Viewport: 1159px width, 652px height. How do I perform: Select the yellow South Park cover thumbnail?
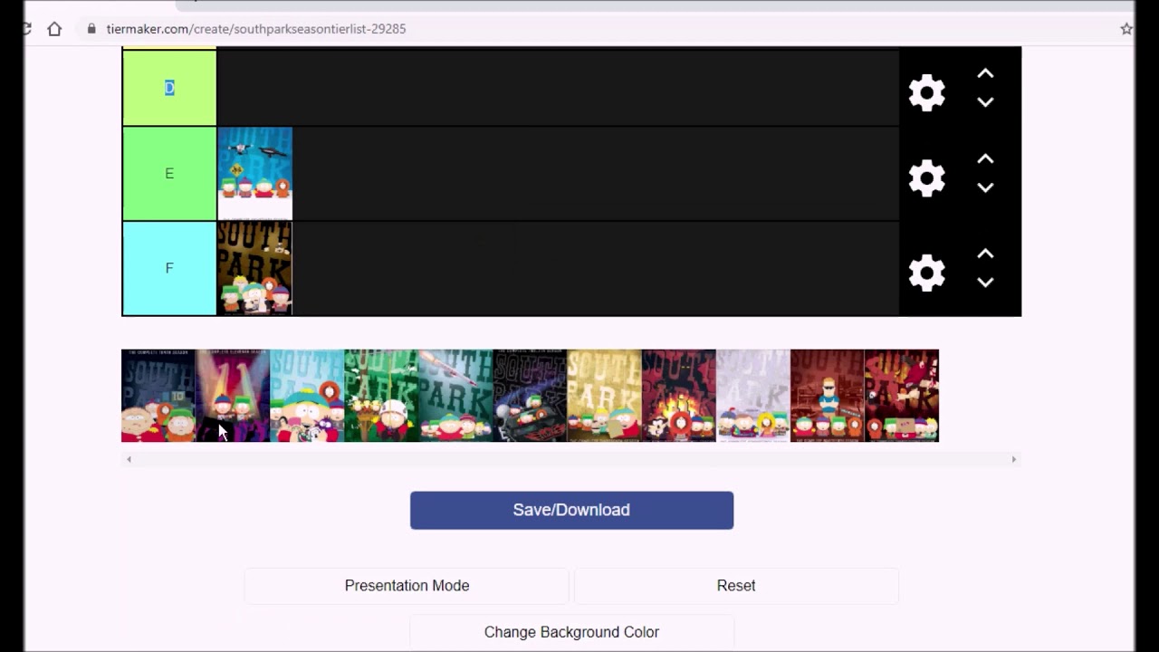click(604, 396)
